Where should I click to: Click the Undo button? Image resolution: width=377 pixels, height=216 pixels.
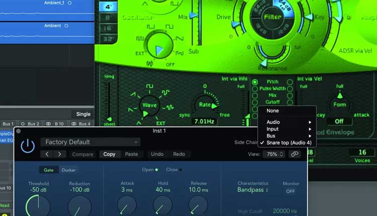(x=157, y=154)
